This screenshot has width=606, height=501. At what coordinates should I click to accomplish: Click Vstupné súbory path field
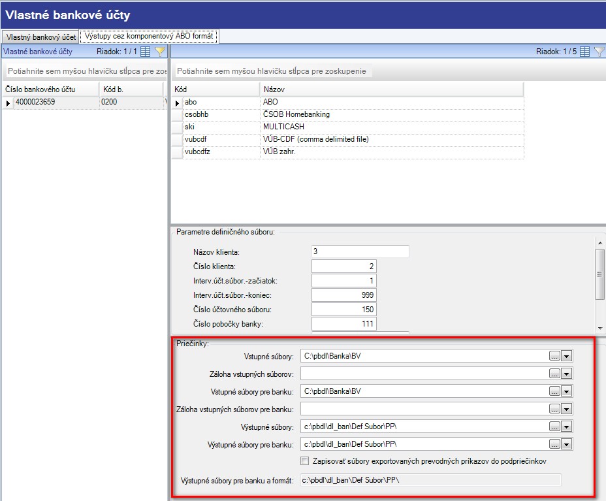[424, 356]
